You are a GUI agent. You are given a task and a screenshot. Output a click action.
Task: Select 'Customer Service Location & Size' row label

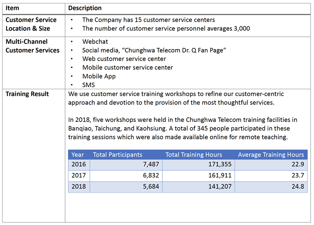coord(31,24)
